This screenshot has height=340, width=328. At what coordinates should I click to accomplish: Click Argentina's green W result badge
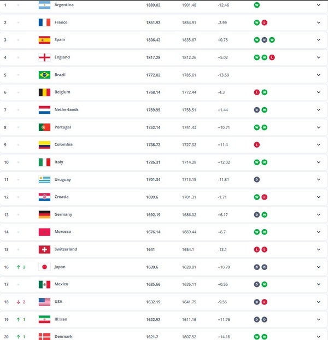[x=257, y=5]
